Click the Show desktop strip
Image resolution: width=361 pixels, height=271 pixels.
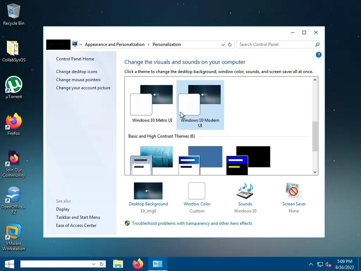coord(360,264)
